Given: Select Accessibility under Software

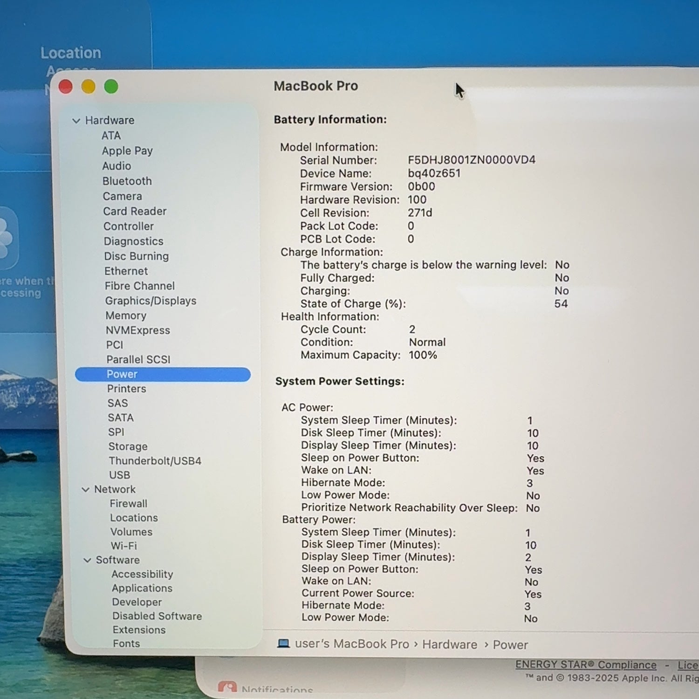Looking at the screenshot, I should coord(143,574).
